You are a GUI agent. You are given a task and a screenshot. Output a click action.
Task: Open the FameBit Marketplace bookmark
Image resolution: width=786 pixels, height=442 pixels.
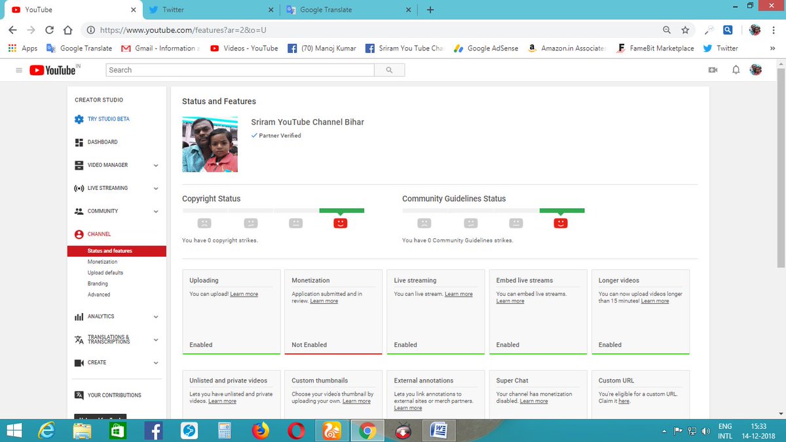pos(655,48)
